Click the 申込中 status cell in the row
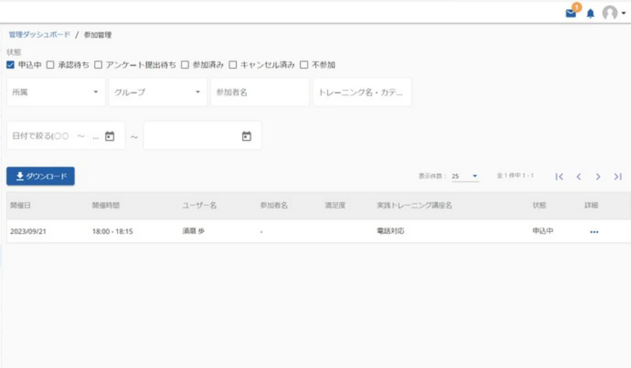The height and width of the screenshot is (368, 631). pos(543,231)
